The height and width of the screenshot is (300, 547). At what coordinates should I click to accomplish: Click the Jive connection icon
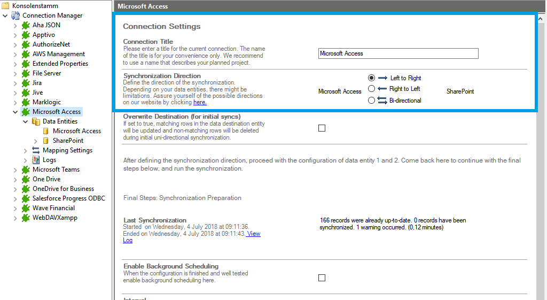point(26,92)
